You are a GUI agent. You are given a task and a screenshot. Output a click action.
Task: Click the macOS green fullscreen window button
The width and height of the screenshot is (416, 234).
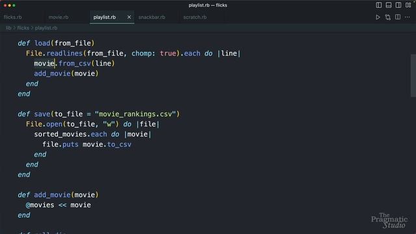14,5
